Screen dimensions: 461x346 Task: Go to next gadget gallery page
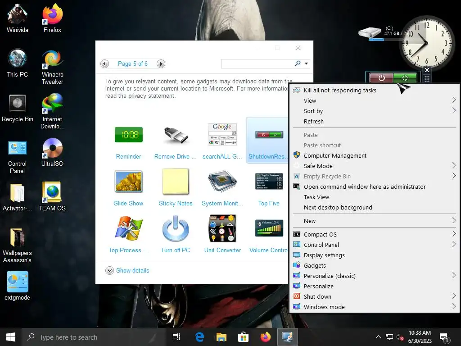[x=161, y=64]
